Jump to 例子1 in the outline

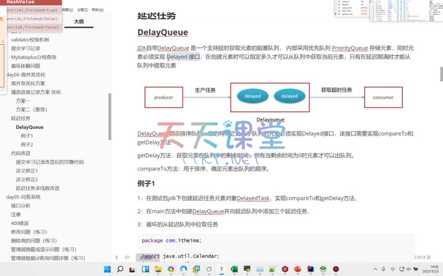(x=27, y=136)
